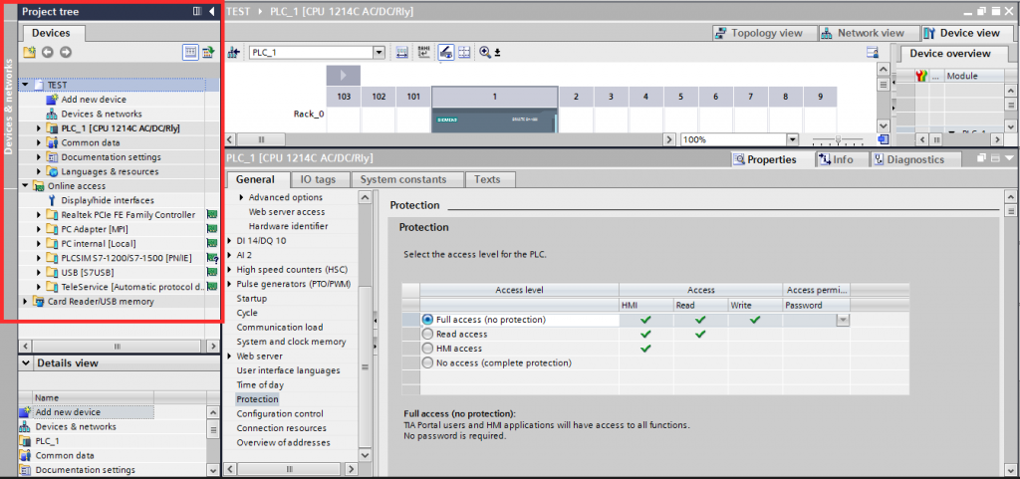Click the Devices & networks vertical side tab
This screenshot has width=1020, height=479.
[x=9, y=108]
